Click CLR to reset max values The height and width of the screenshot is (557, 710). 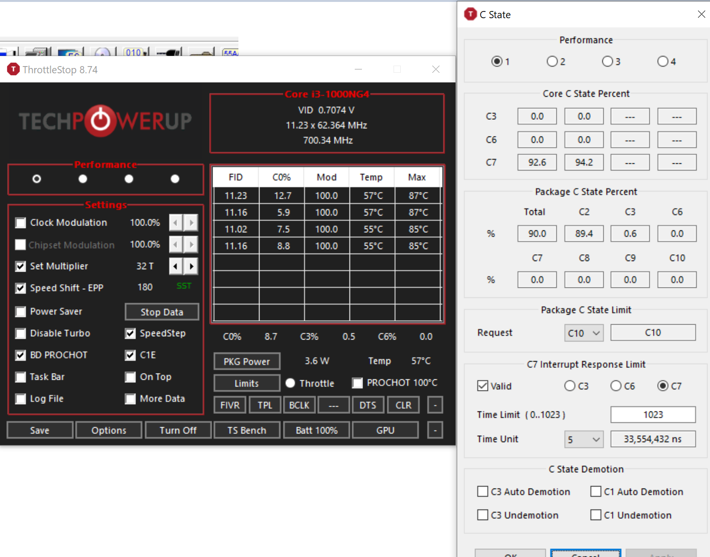click(x=403, y=405)
